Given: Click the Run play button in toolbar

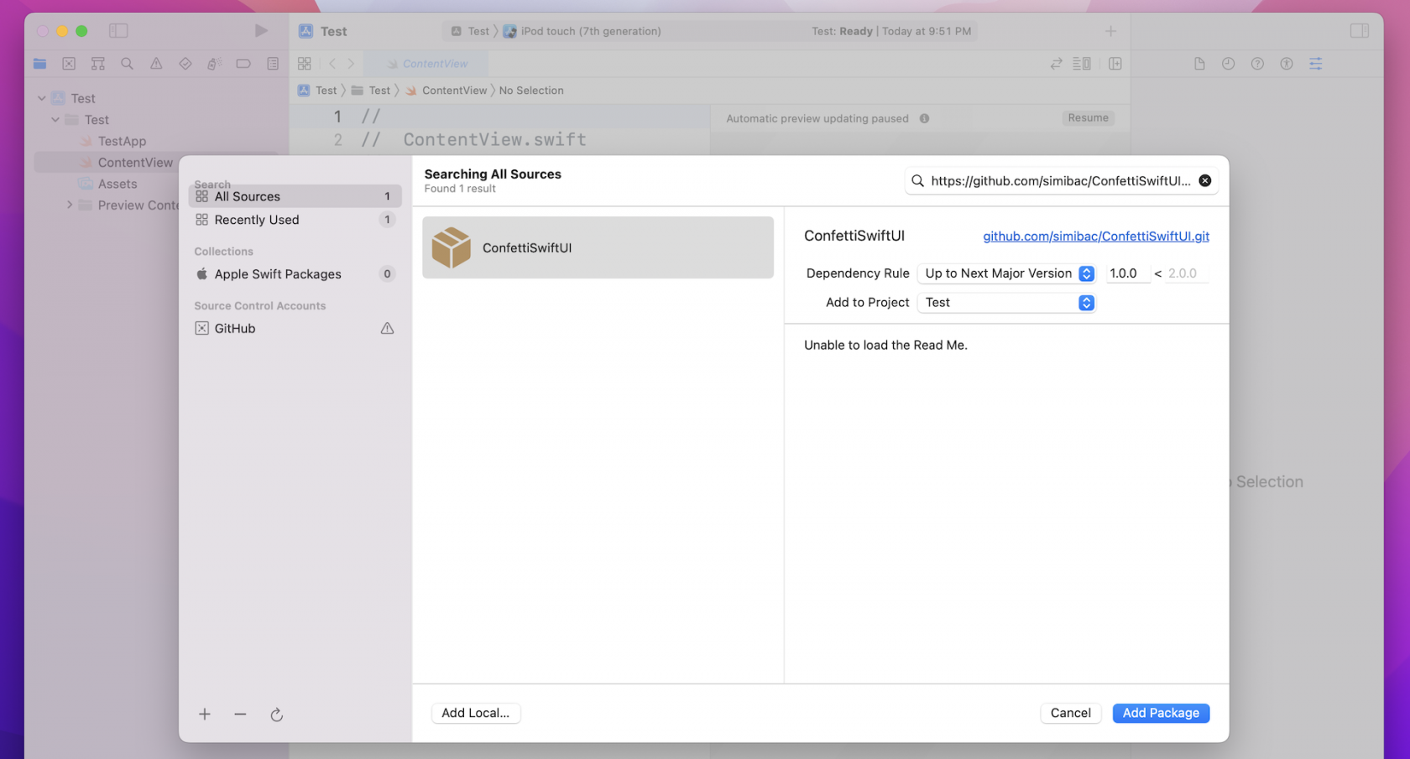Looking at the screenshot, I should tap(261, 31).
